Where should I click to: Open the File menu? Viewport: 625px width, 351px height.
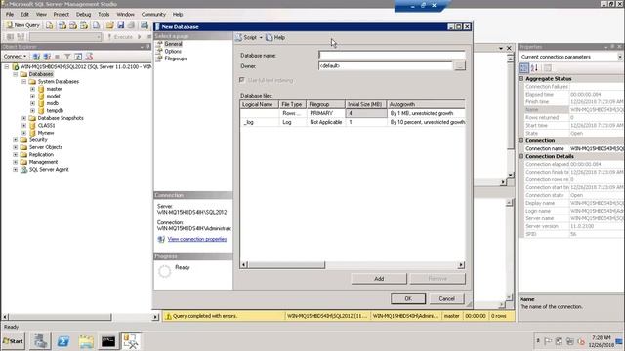pos(10,14)
